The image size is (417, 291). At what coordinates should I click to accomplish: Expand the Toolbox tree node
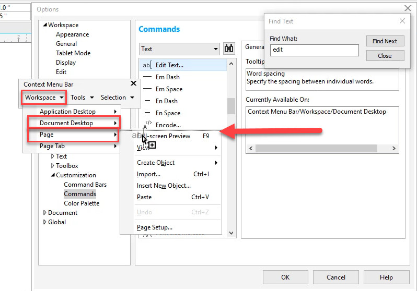click(52, 166)
